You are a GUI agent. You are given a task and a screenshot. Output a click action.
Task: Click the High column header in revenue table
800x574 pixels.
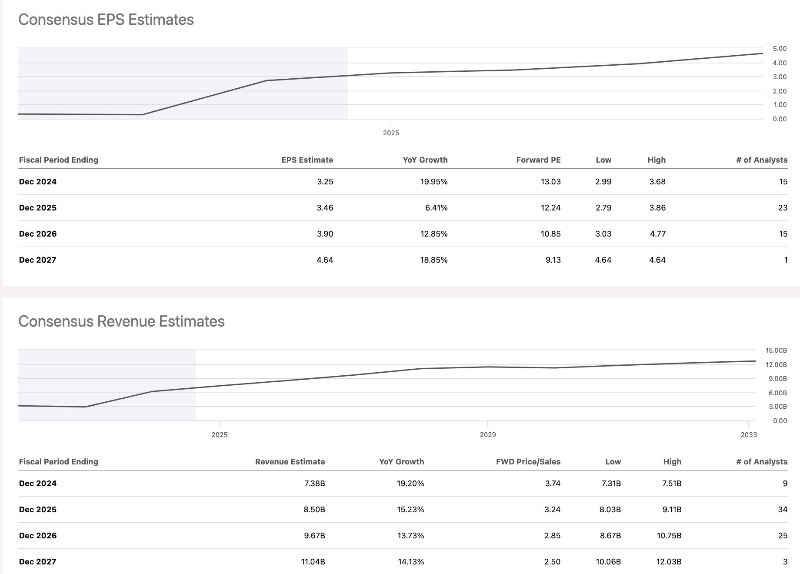pyautogui.click(x=672, y=461)
